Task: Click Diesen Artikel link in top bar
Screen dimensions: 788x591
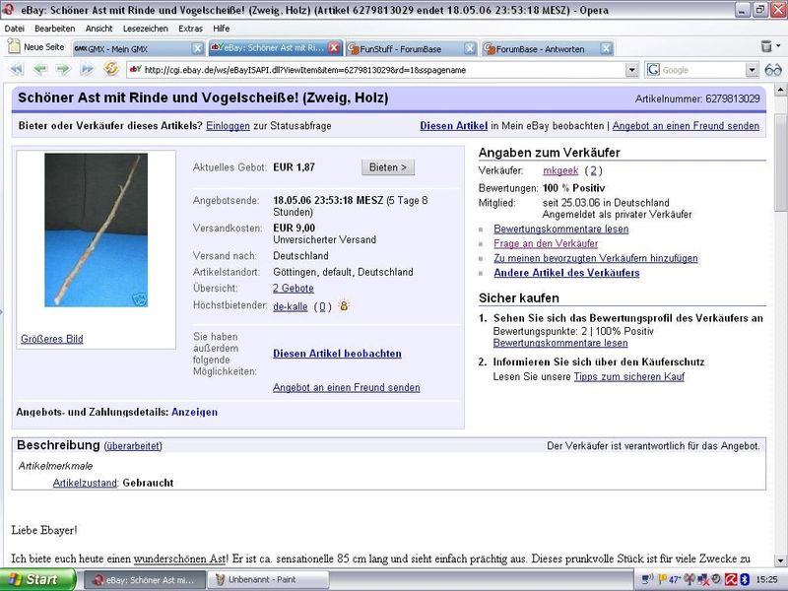Action: pyautogui.click(x=454, y=126)
